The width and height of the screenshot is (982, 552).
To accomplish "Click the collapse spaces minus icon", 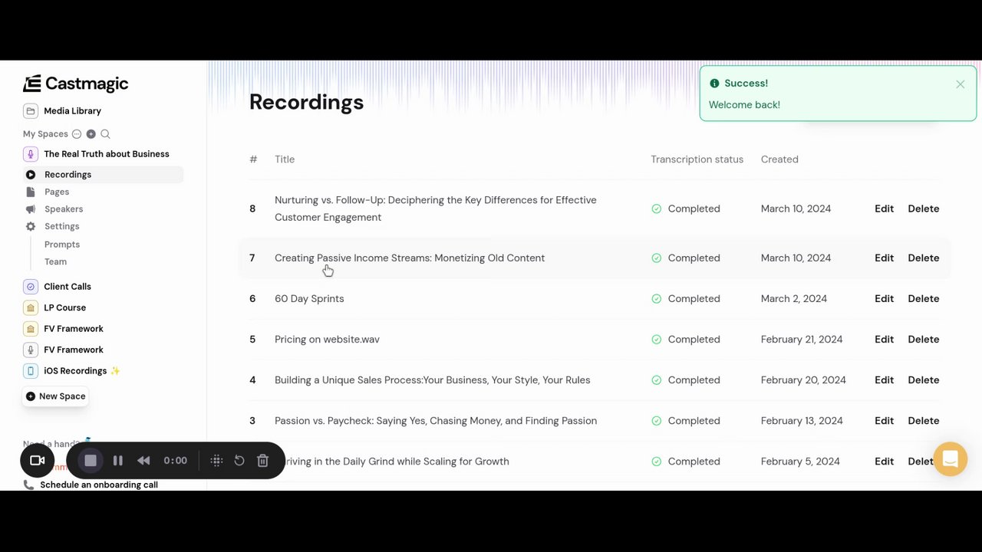I will (77, 134).
